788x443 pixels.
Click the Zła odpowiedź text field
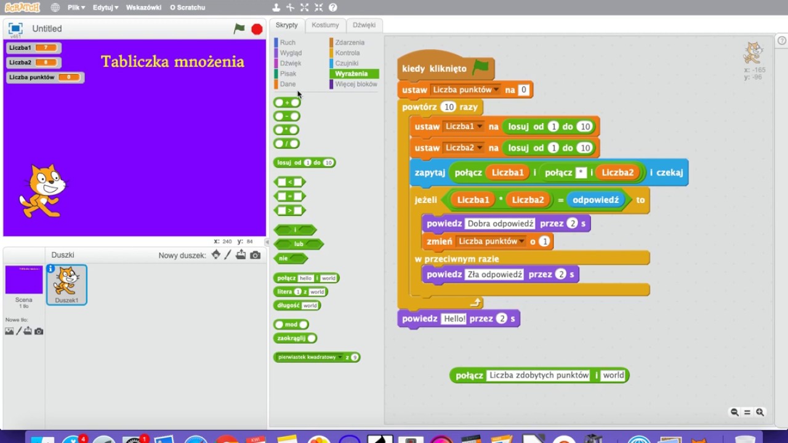pyautogui.click(x=495, y=274)
